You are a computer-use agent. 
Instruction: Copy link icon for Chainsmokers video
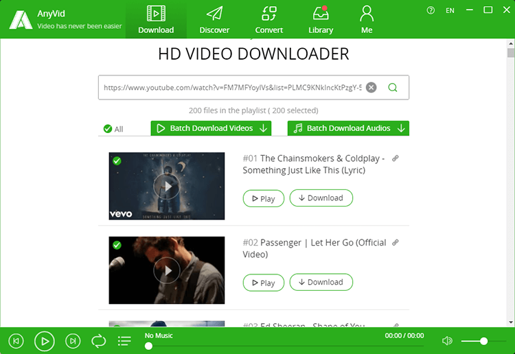(x=396, y=158)
